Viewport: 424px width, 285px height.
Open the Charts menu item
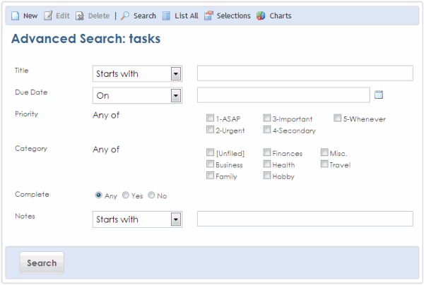(x=281, y=16)
